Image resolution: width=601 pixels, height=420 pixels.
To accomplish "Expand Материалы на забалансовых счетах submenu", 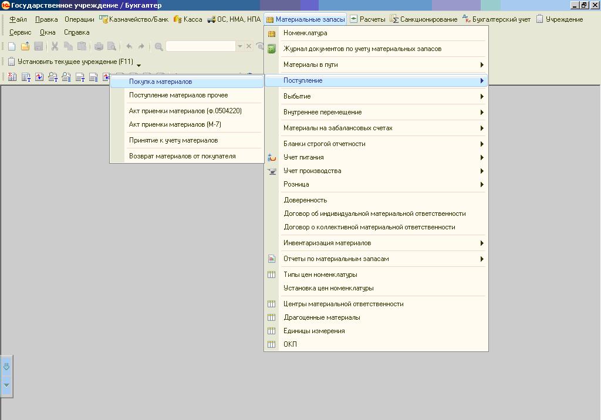I will point(481,128).
